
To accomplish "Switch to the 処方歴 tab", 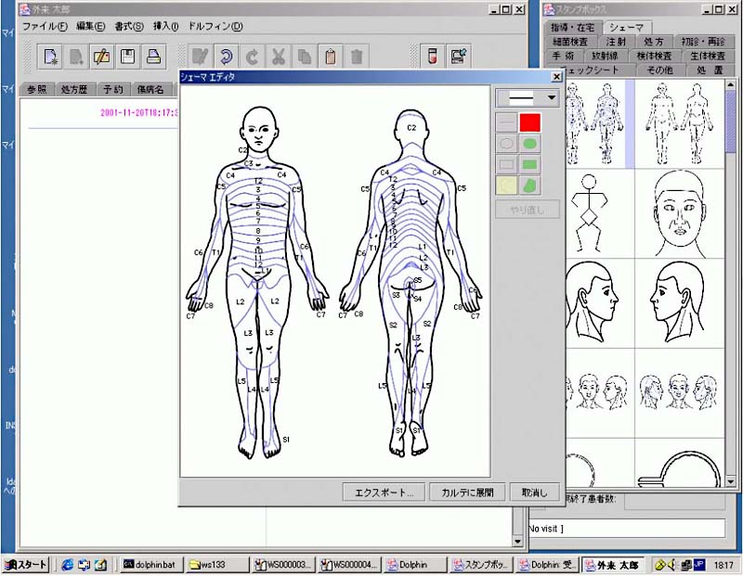I will pyautogui.click(x=73, y=89).
